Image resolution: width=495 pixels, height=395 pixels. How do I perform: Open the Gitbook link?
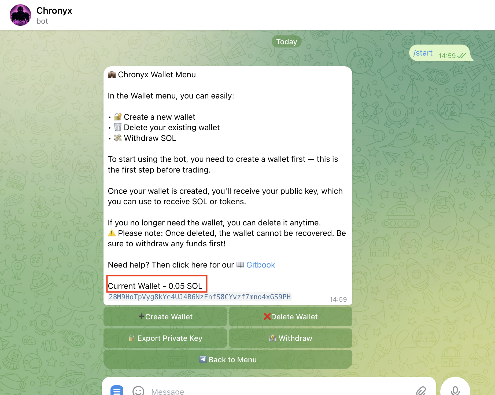[260, 265]
